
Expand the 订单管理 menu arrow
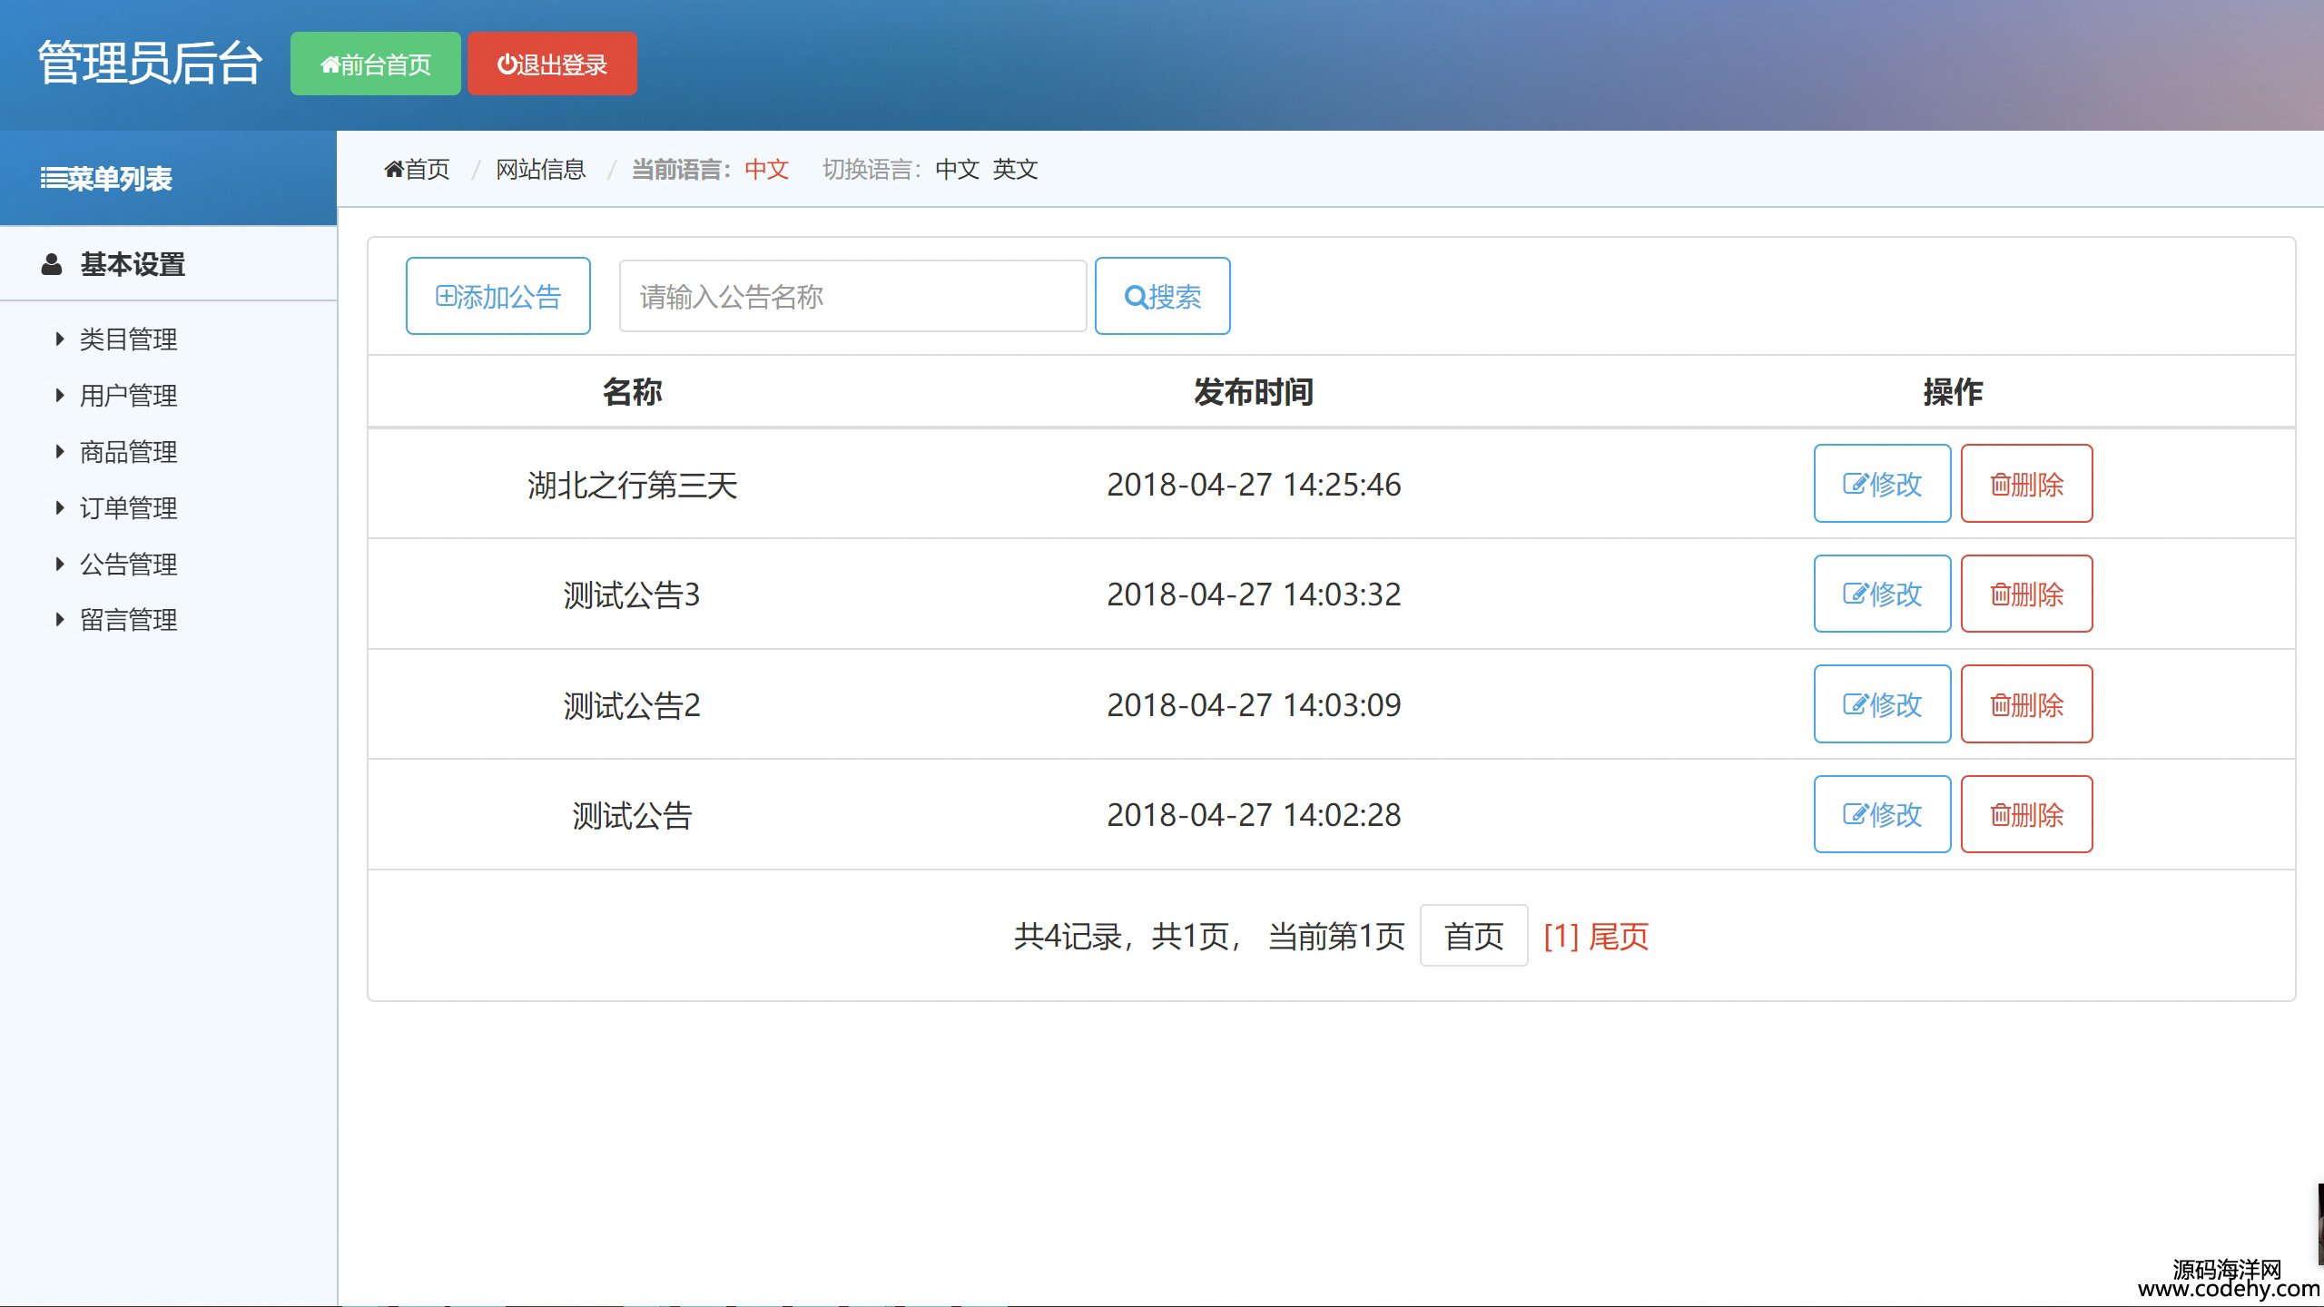coord(60,508)
